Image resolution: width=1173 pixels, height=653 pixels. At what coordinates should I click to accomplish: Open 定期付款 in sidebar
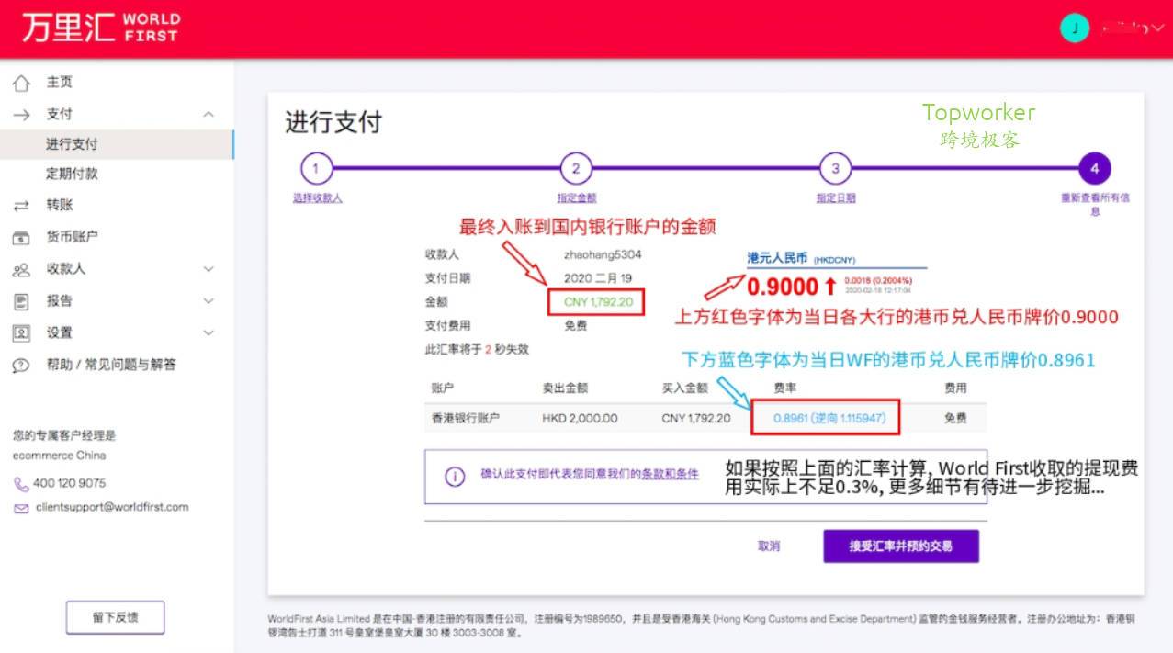(x=72, y=173)
